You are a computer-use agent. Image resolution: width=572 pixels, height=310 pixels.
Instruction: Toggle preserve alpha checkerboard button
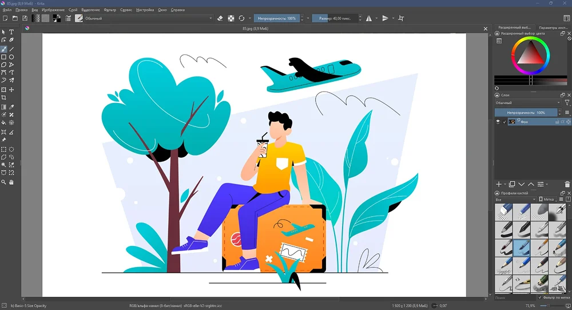click(x=231, y=18)
